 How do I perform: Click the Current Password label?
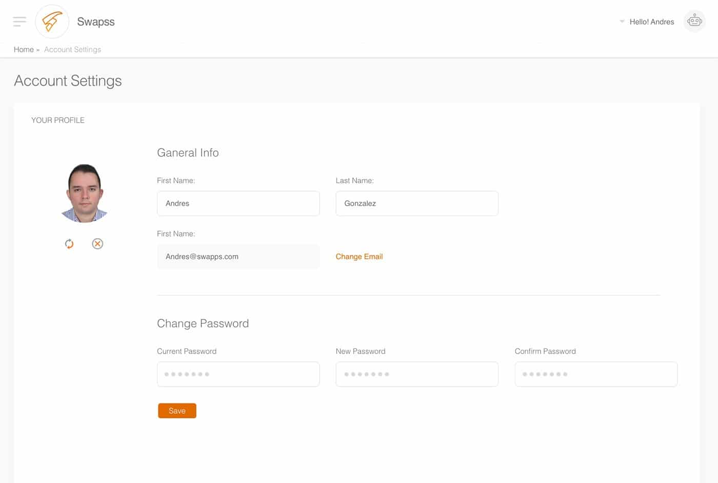[187, 351]
